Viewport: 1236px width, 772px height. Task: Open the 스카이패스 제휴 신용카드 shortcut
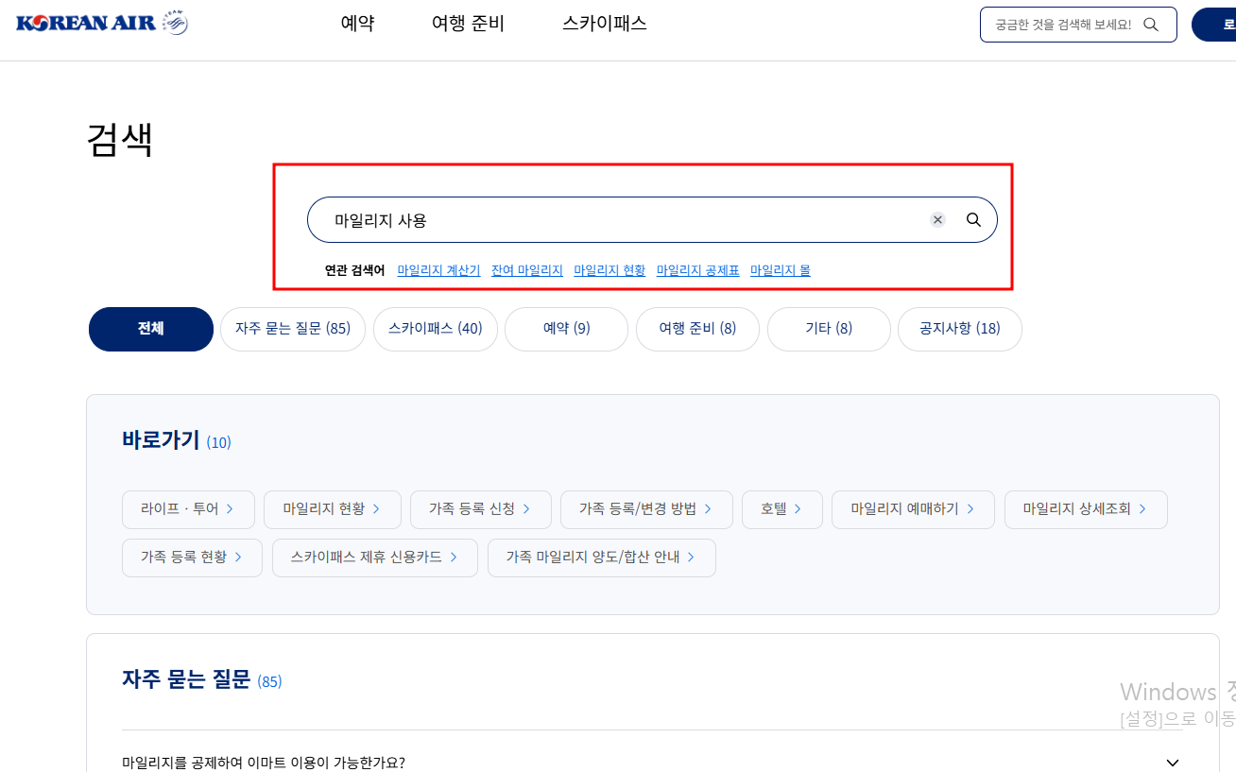click(374, 558)
